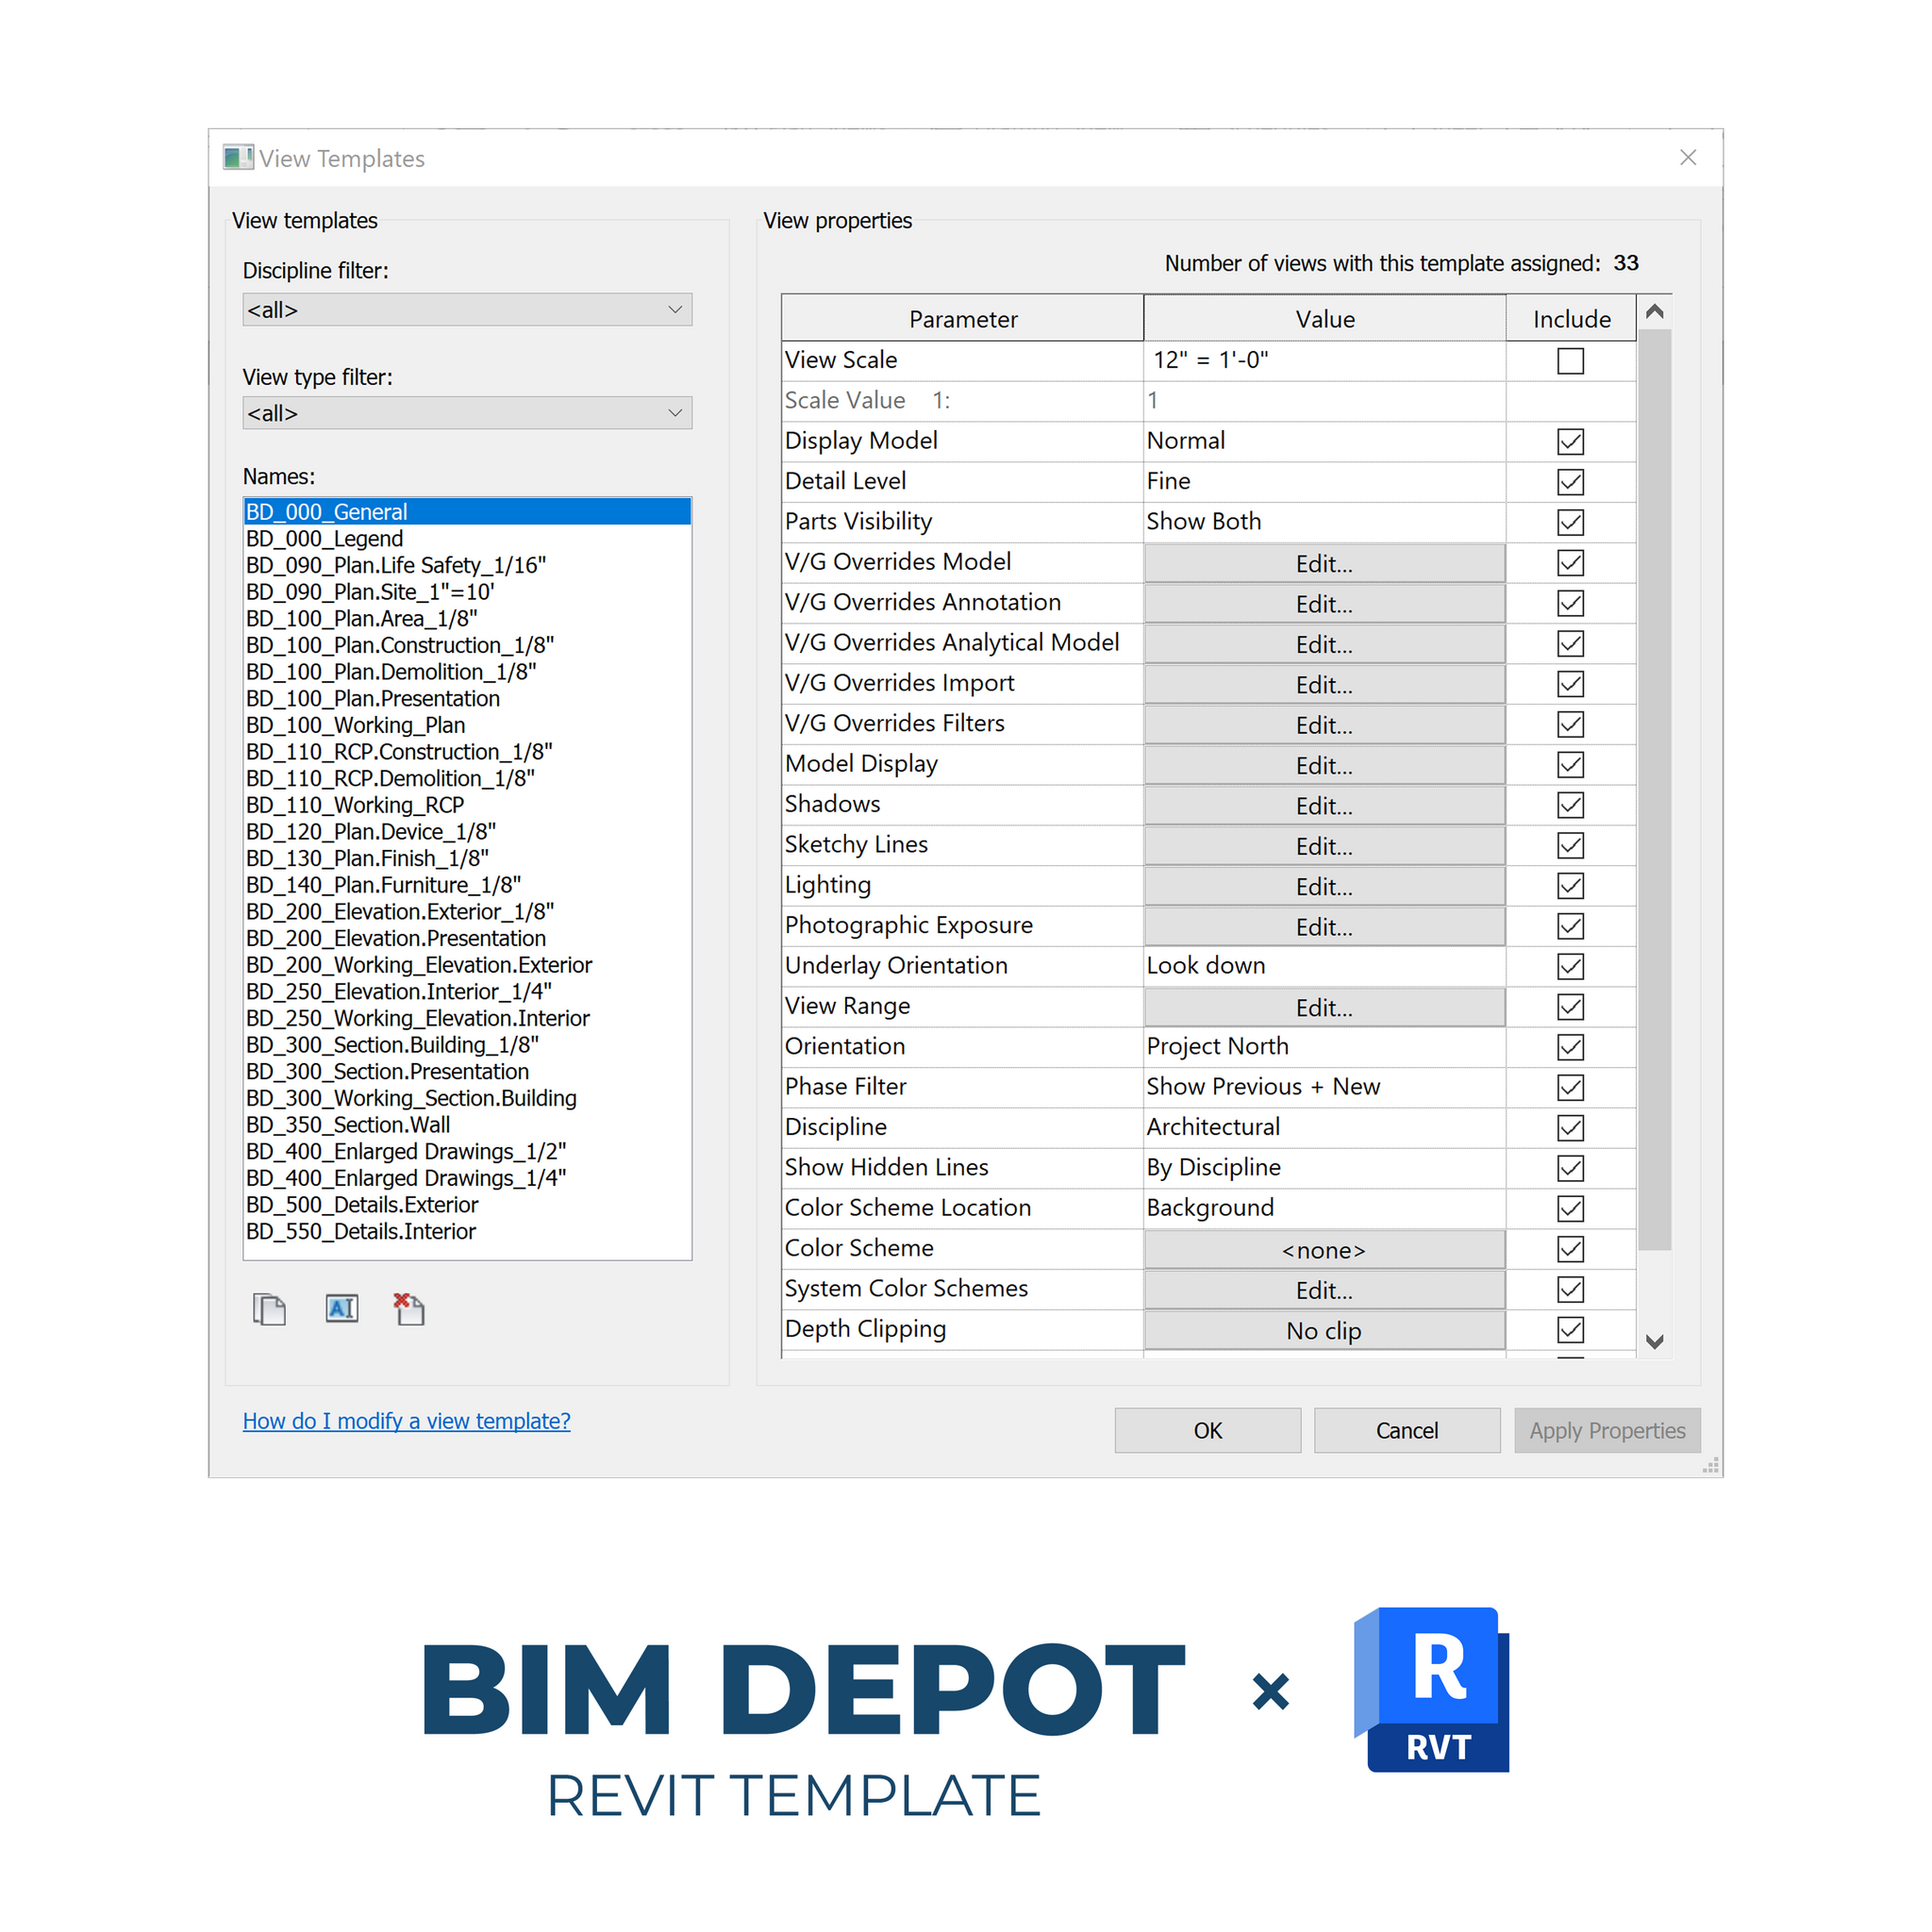Click OK to confirm changes

pyautogui.click(x=1207, y=1430)
